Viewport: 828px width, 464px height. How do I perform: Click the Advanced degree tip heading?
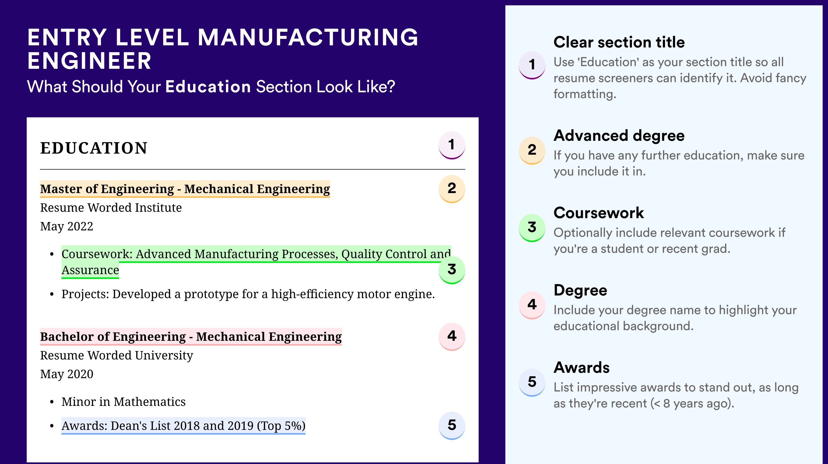click(x=619, y=136)
